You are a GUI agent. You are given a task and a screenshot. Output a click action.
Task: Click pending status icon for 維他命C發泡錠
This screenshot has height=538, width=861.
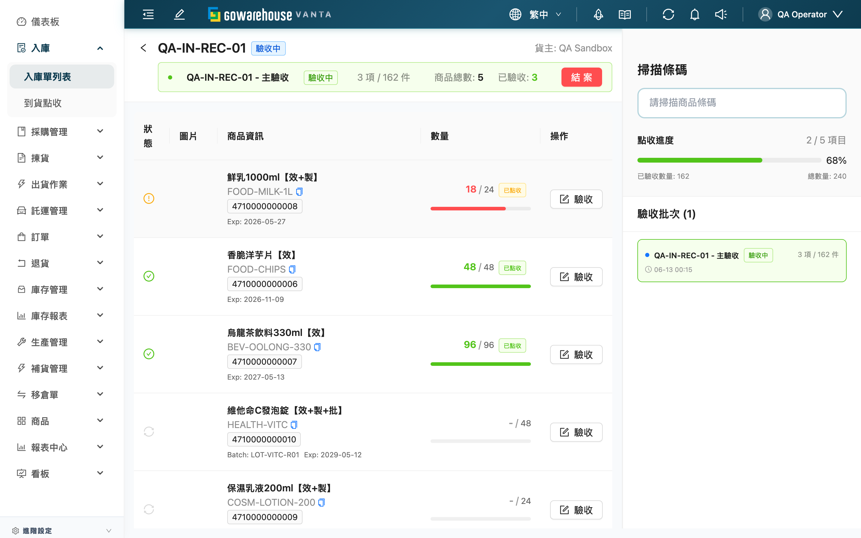[x=149, y=432]
